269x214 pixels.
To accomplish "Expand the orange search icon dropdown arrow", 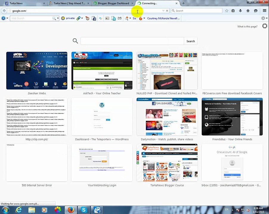I will click(130, 18).
